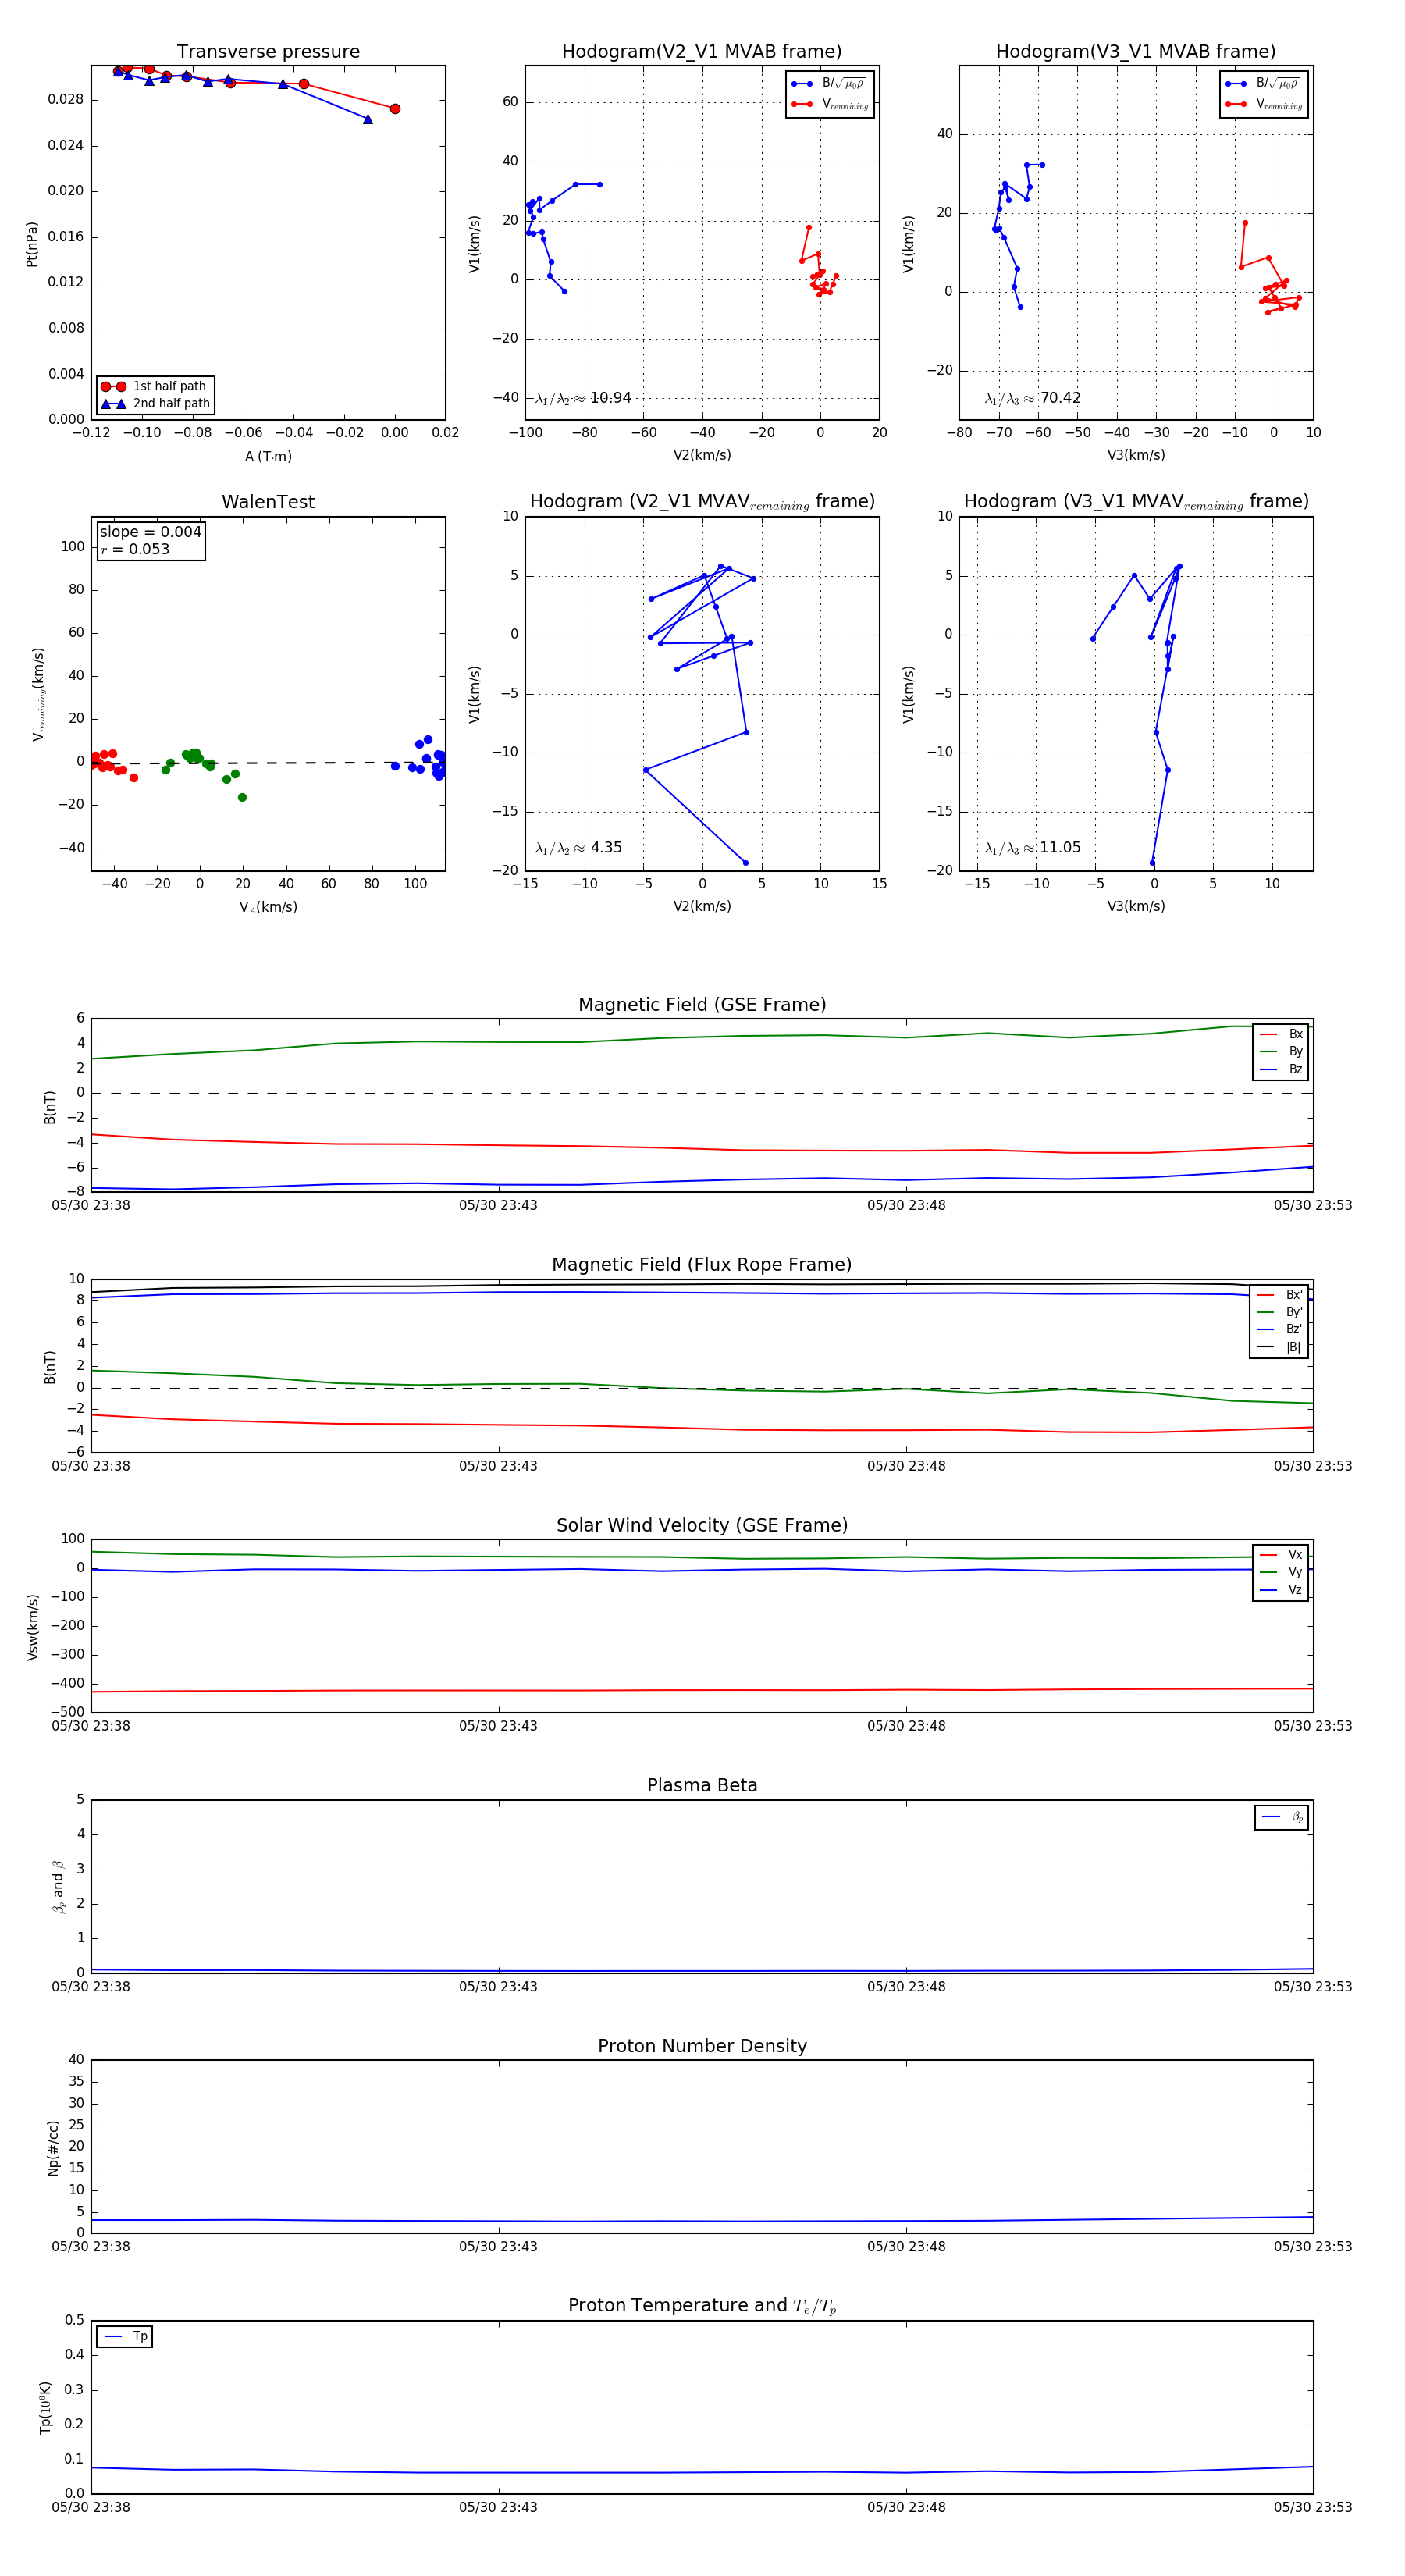This screenshot has width=1405, height=2576.
Task: Click the 'Vsw(km/s)' y-axis label
Action: pos(32,1626)
